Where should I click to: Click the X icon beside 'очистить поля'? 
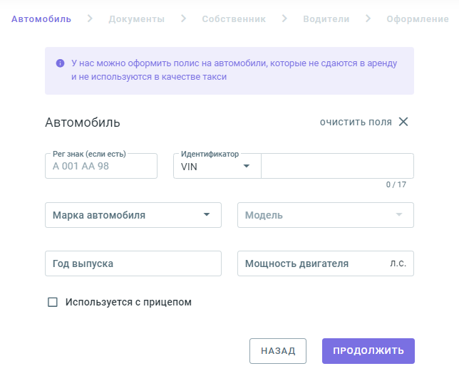[403, 122]
